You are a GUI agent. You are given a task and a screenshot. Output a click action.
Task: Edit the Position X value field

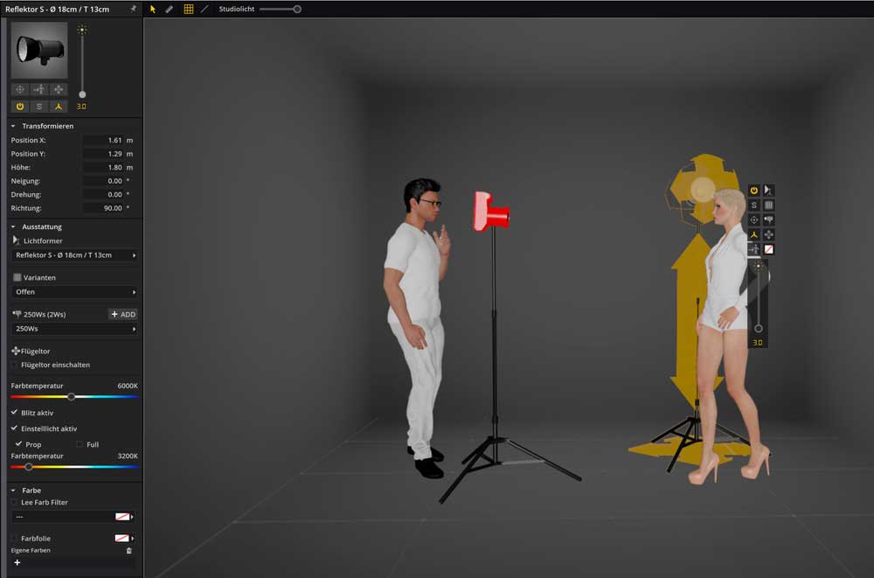[x=103, y=140]
